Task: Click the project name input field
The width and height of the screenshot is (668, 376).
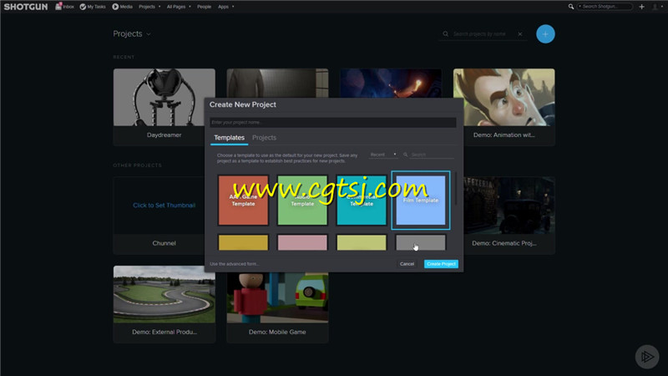Action: click(x=332, y=122)
